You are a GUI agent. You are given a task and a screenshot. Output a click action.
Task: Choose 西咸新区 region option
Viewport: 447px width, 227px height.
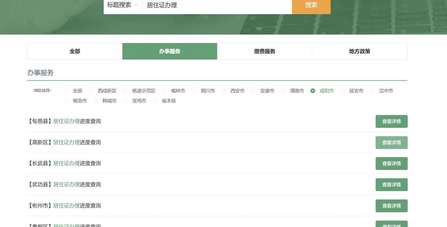tap(91, 91)
